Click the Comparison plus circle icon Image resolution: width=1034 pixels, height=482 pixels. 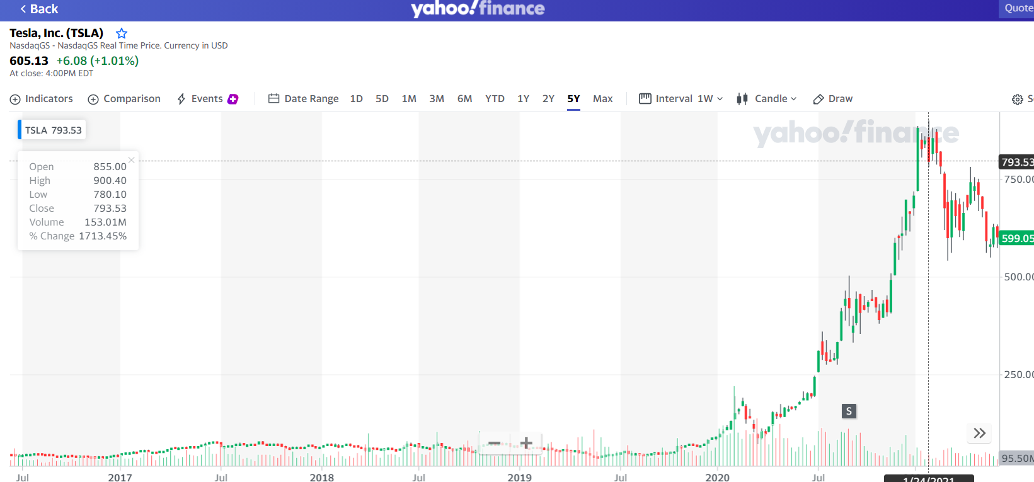93,100
